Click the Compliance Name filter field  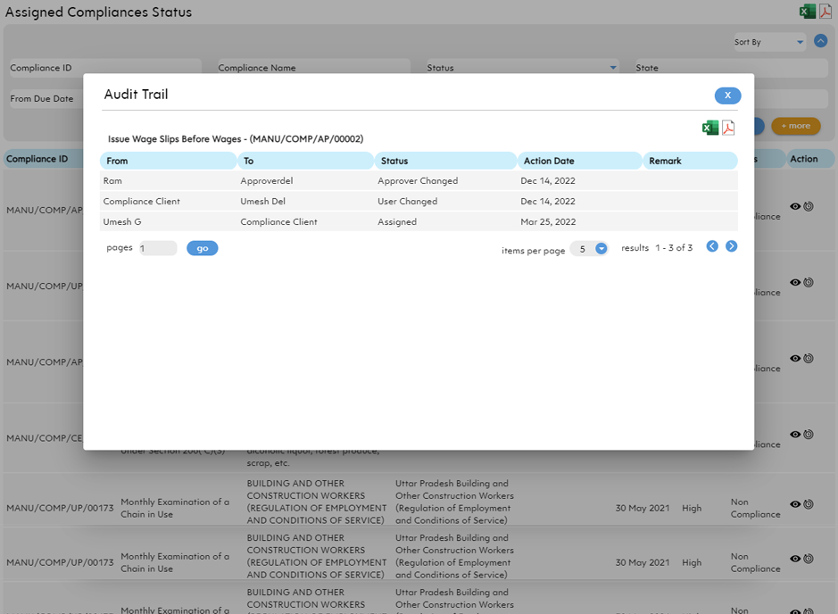pos(314,67)
